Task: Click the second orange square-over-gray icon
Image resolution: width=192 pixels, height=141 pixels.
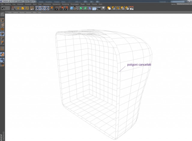Action: click(113, 8)
